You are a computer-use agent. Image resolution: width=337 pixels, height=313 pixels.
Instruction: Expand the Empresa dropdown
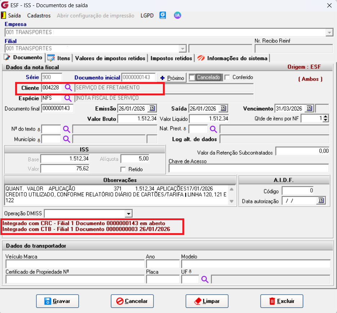point(329,33)
